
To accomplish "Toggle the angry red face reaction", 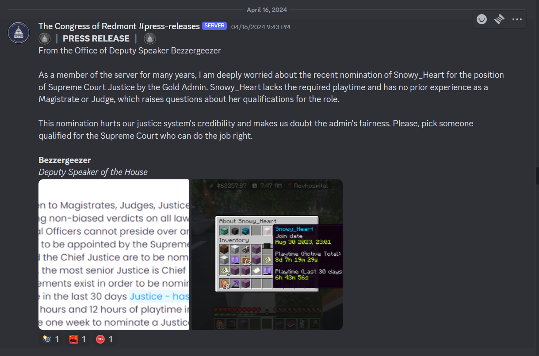I will point(77,339).
